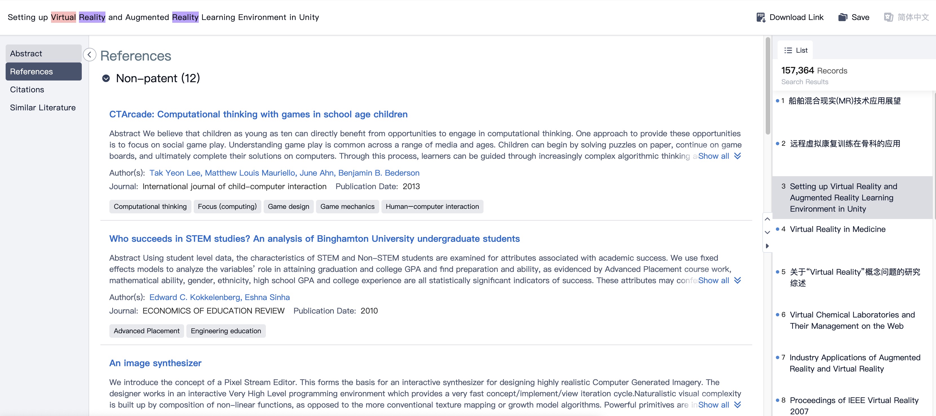
Task: Open CTArcade Computational thinking paper link
Action: tap(258, 114)
